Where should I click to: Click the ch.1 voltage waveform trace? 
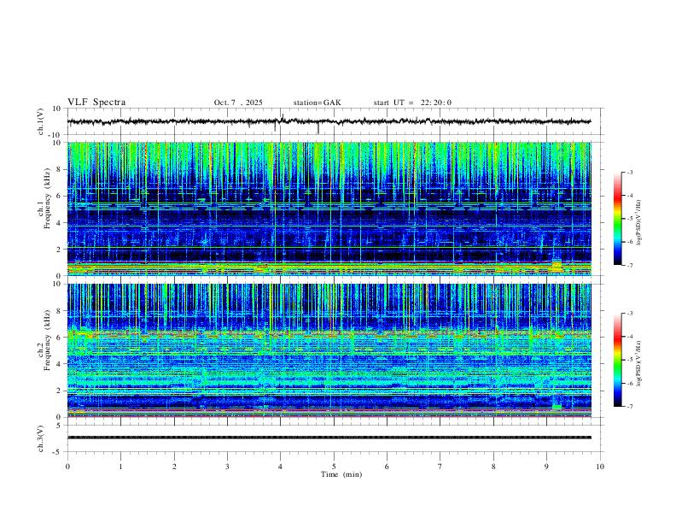[329, 121]
